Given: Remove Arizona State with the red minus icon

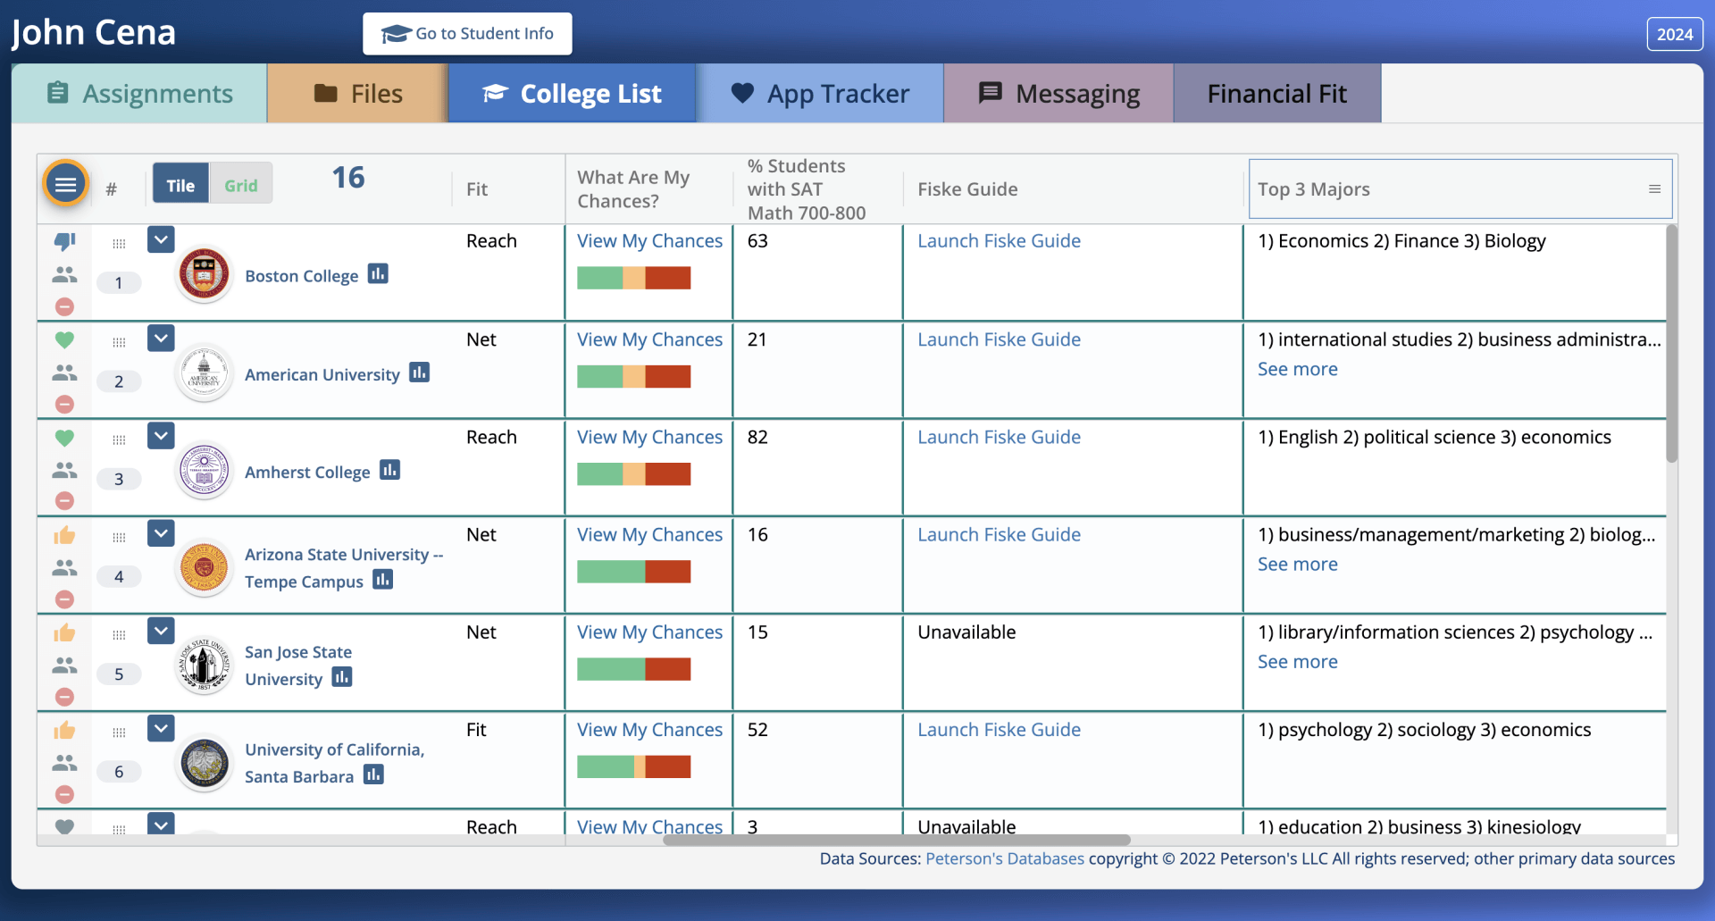Looking at the screenshot, I should tap(64, 599).
